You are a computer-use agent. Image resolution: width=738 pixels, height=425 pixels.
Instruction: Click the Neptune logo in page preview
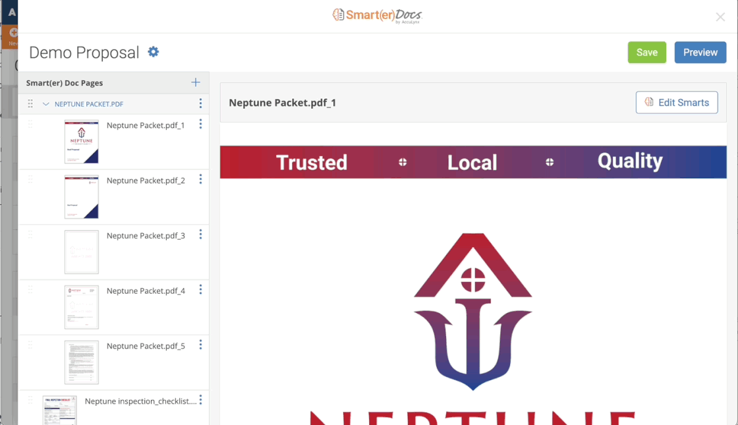(473, 311)
